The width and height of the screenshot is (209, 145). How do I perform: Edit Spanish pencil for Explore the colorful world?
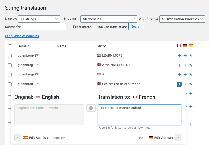click(191, 84)
